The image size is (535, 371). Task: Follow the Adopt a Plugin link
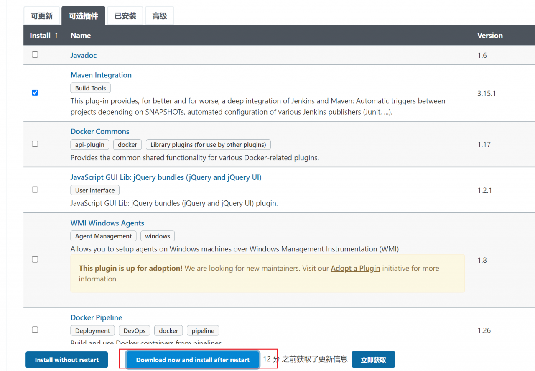coord(355,269)
